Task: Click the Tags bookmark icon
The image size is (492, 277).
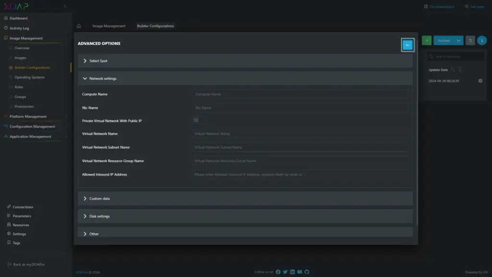Action: tap(9, 242)
